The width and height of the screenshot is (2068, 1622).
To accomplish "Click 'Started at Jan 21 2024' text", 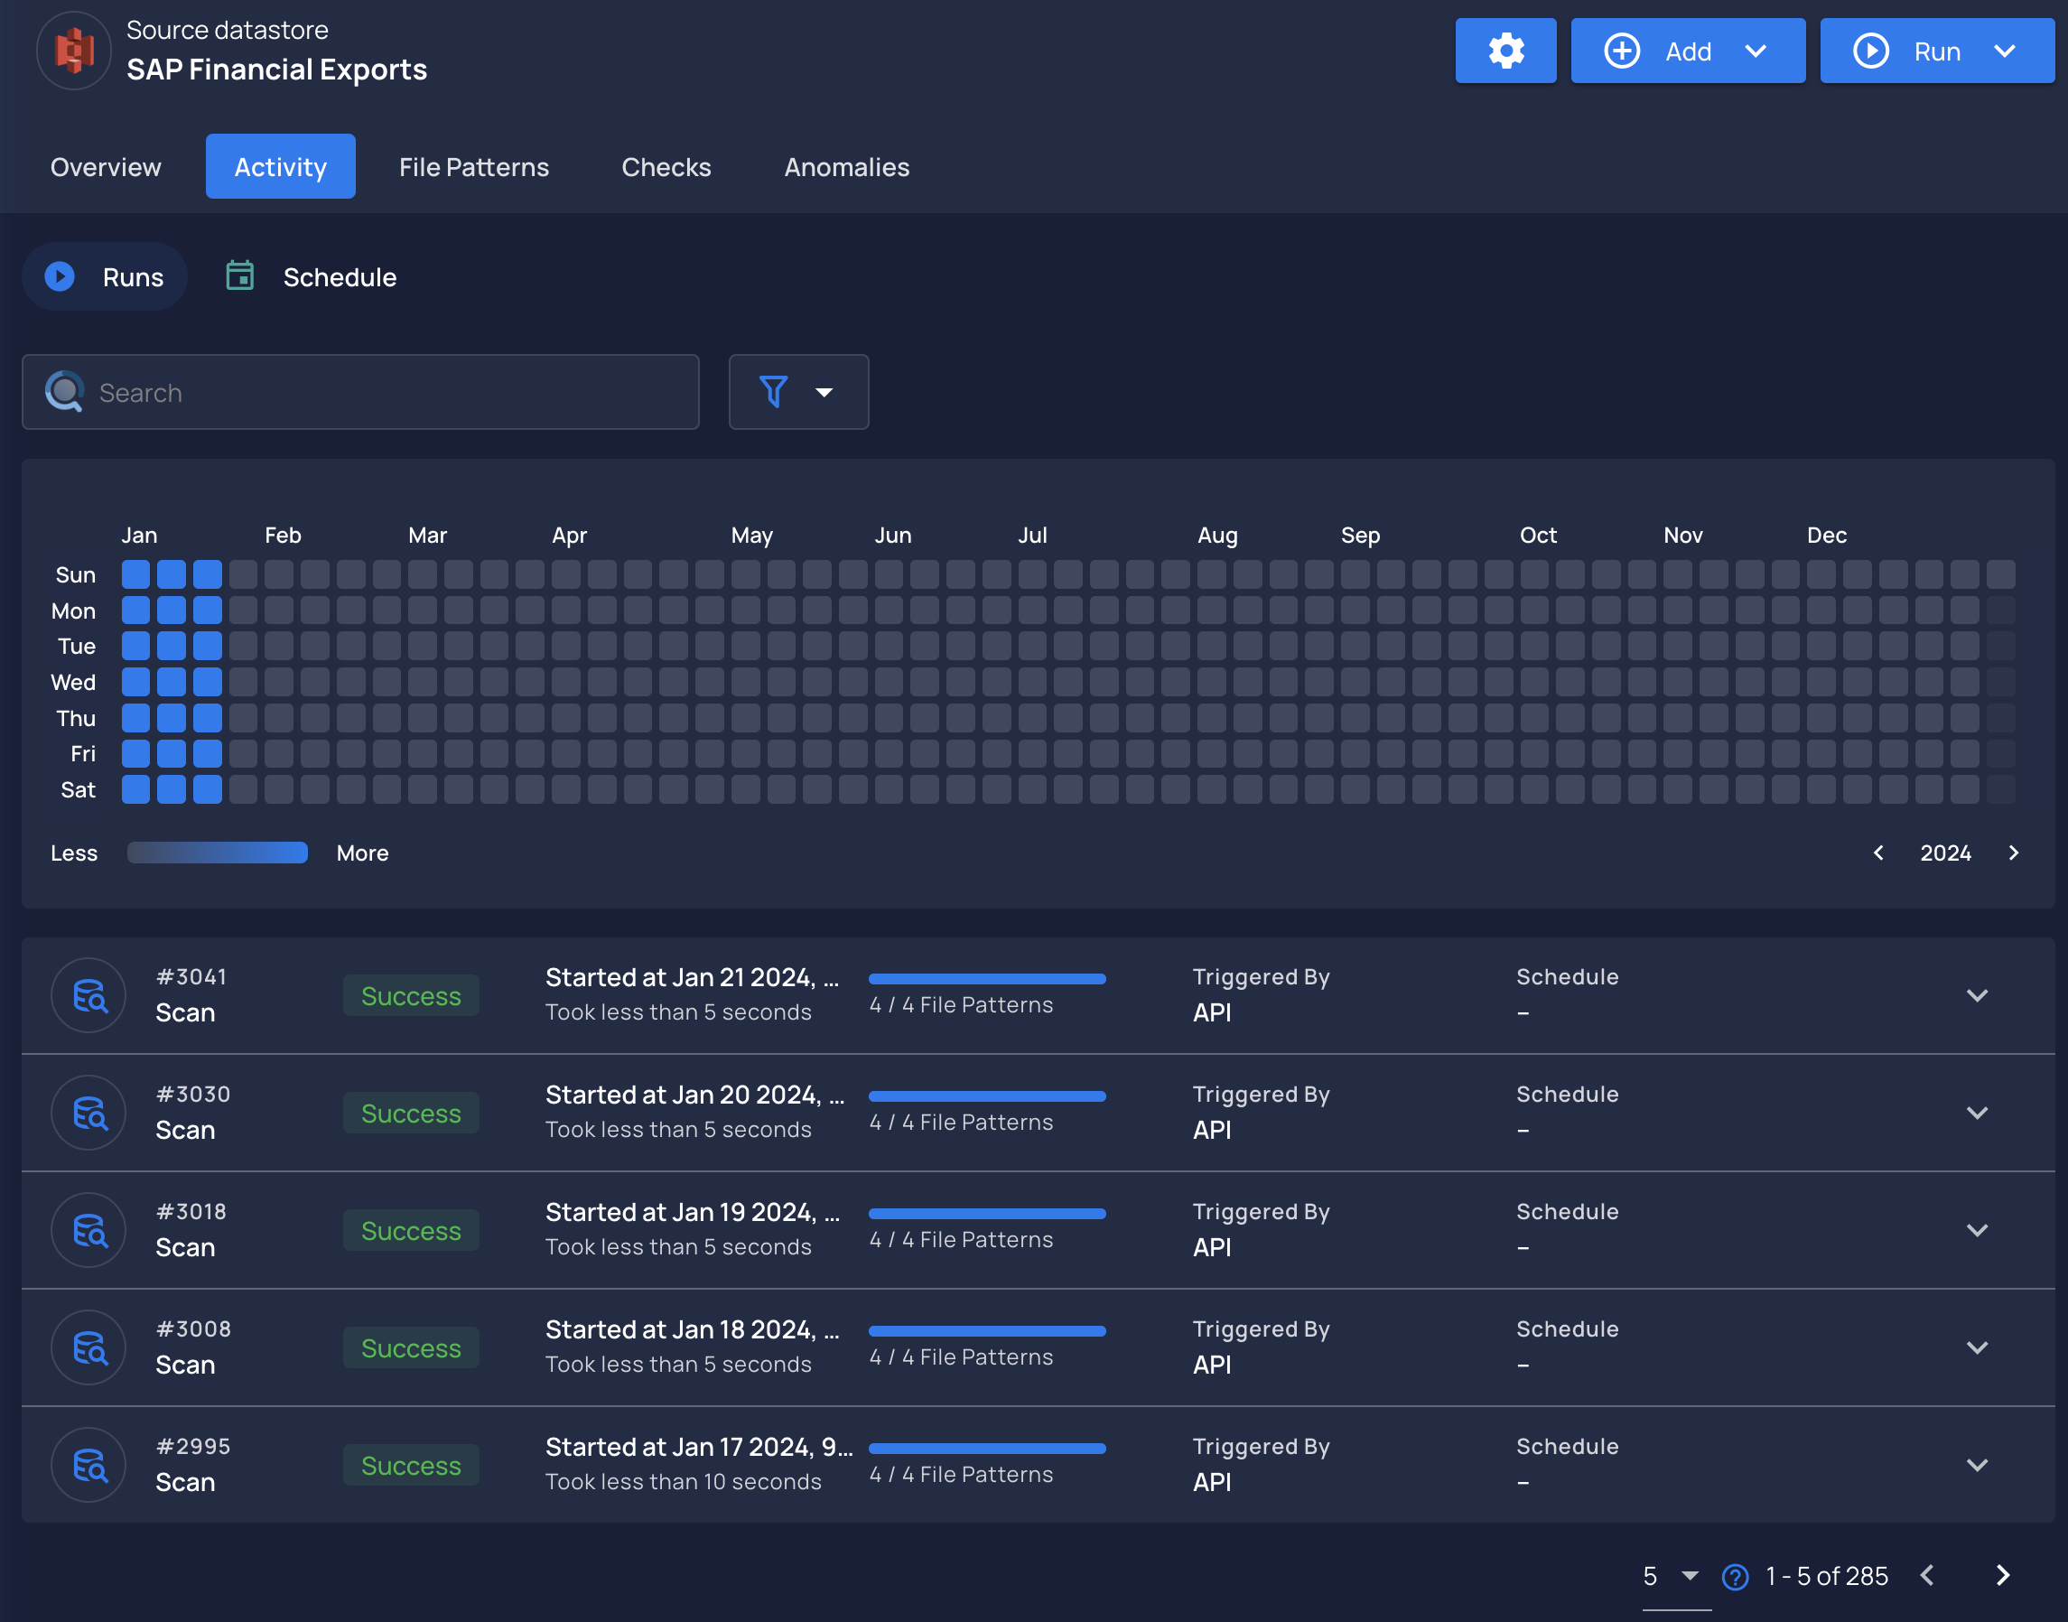I will click(692, 977).
